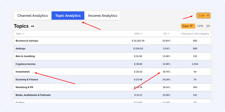Open the 1/24 page dropdown
The height and width of the screenshot is (112, 225).
click(203, 16)
